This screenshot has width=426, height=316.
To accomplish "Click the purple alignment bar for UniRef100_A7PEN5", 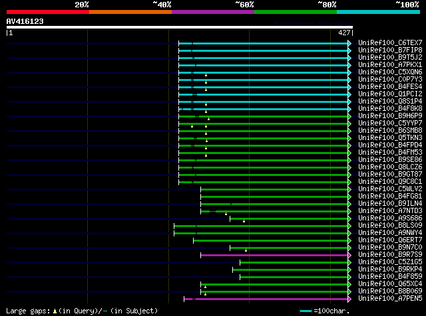I will [266, 299].
